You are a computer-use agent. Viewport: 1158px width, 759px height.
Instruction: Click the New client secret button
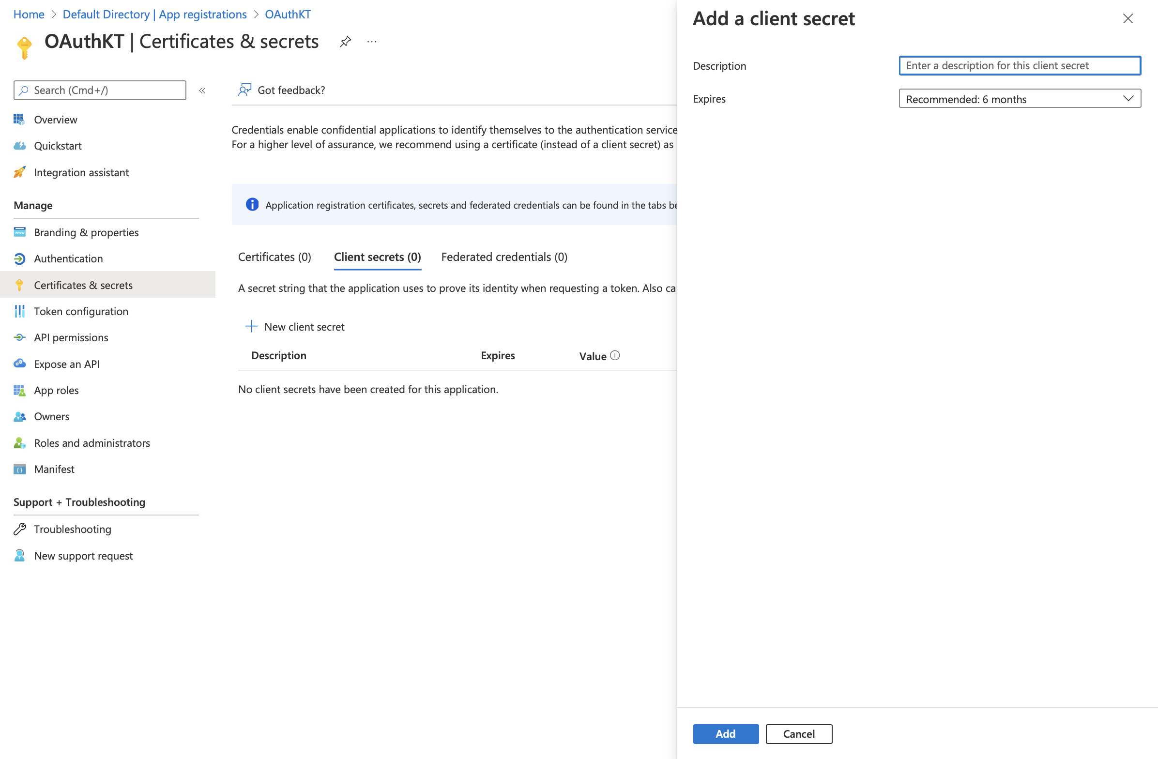pos(295,326)
